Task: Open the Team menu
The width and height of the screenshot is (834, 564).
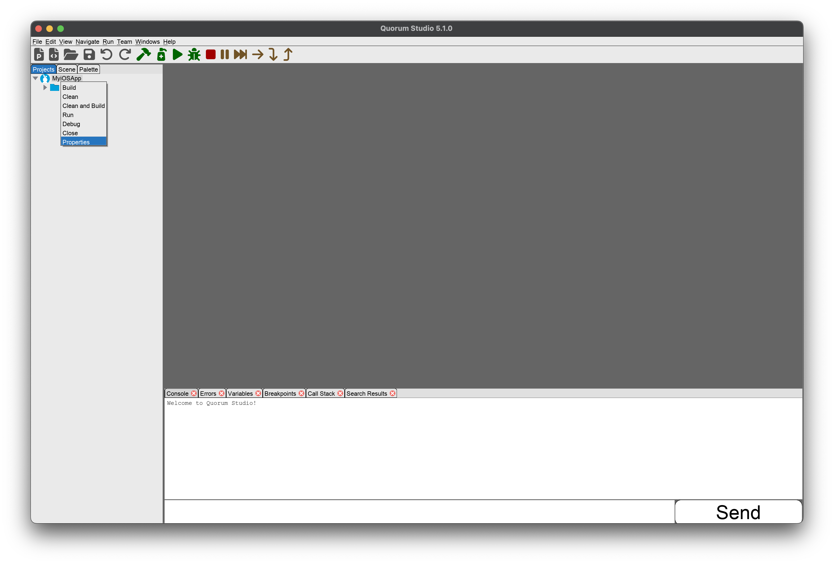Action: point(124,42)
